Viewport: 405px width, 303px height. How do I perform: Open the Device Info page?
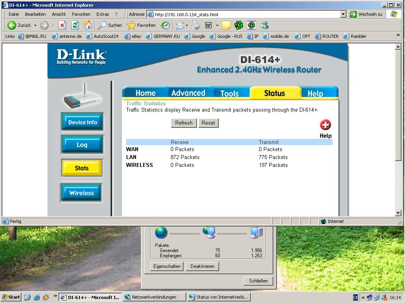(x=82, y=122)
